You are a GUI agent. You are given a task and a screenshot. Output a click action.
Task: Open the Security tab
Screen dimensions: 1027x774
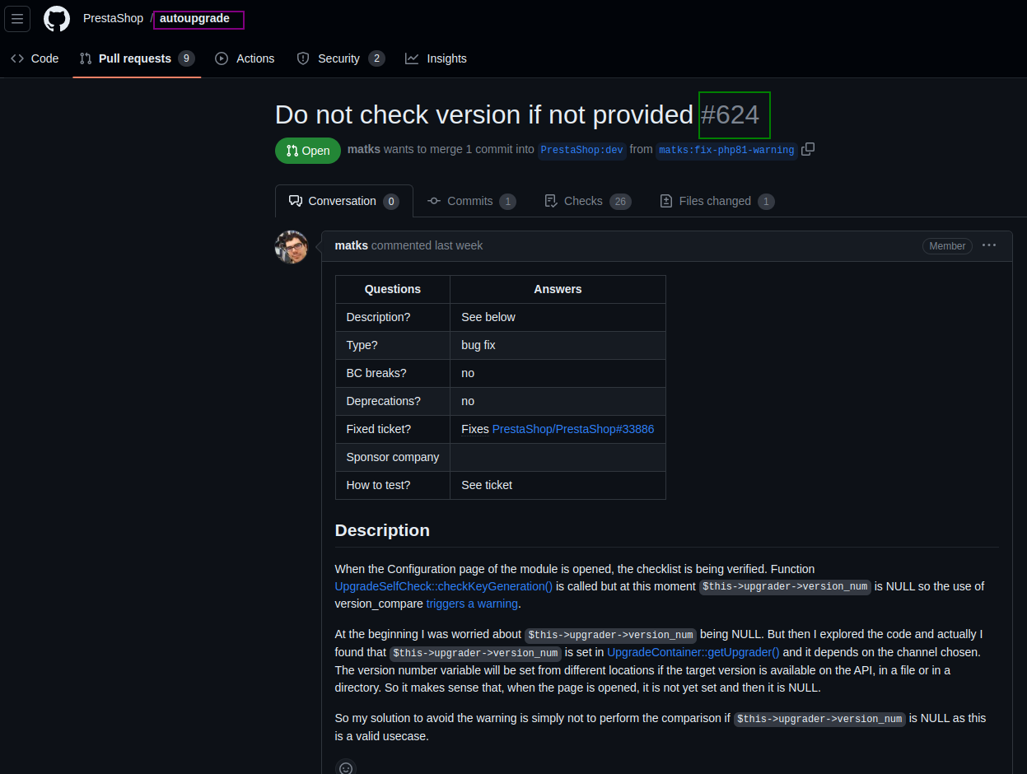click(x=340, y=58)
